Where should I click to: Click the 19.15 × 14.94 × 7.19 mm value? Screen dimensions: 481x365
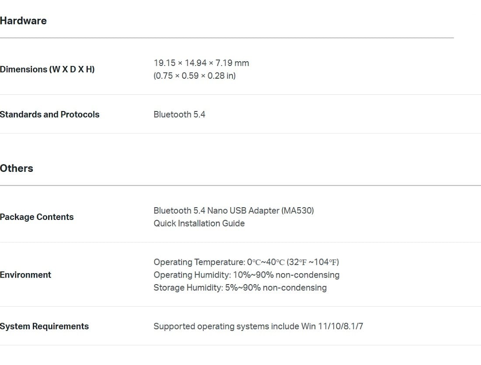tap(201, 63)
